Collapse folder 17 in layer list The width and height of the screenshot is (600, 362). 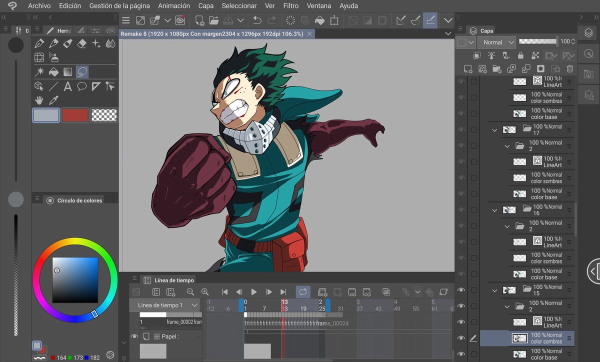tap(495, 130)
